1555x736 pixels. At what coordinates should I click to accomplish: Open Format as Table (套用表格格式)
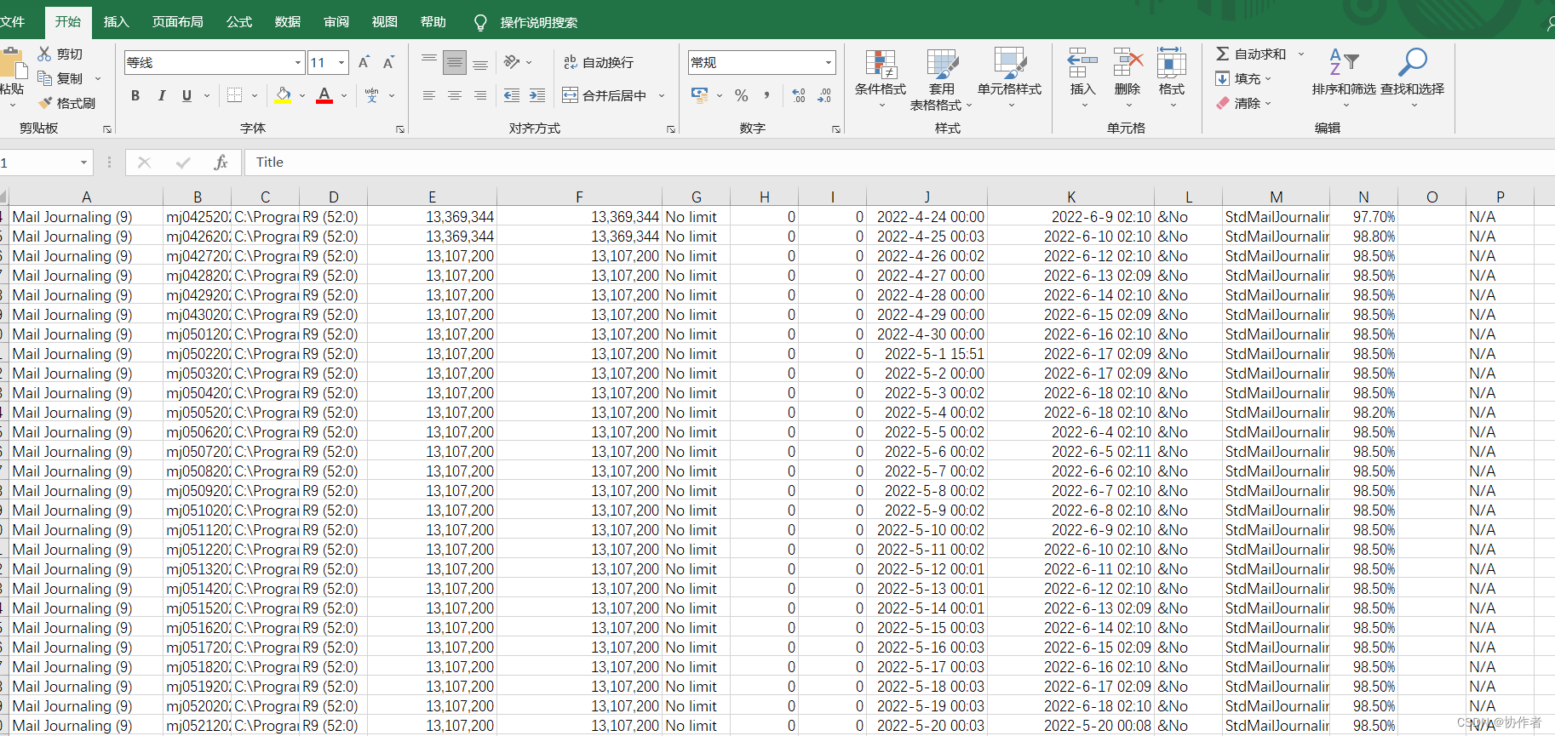point(941,79)
